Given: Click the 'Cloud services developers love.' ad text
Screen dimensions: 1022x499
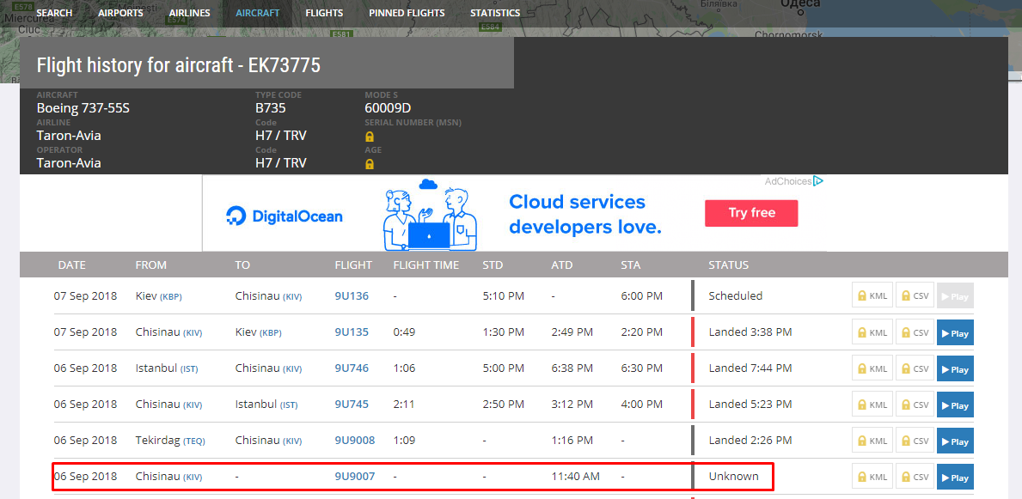Looking at the screenshot, I should coord(585,215).
